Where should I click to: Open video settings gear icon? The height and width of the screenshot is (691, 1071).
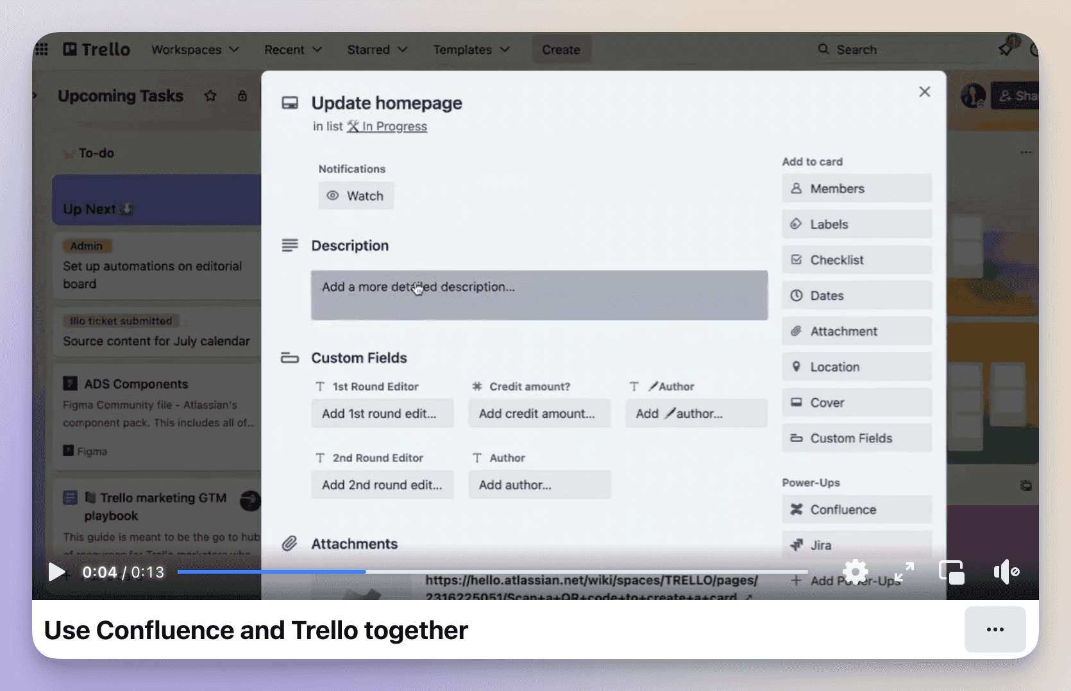pos(855,572)
